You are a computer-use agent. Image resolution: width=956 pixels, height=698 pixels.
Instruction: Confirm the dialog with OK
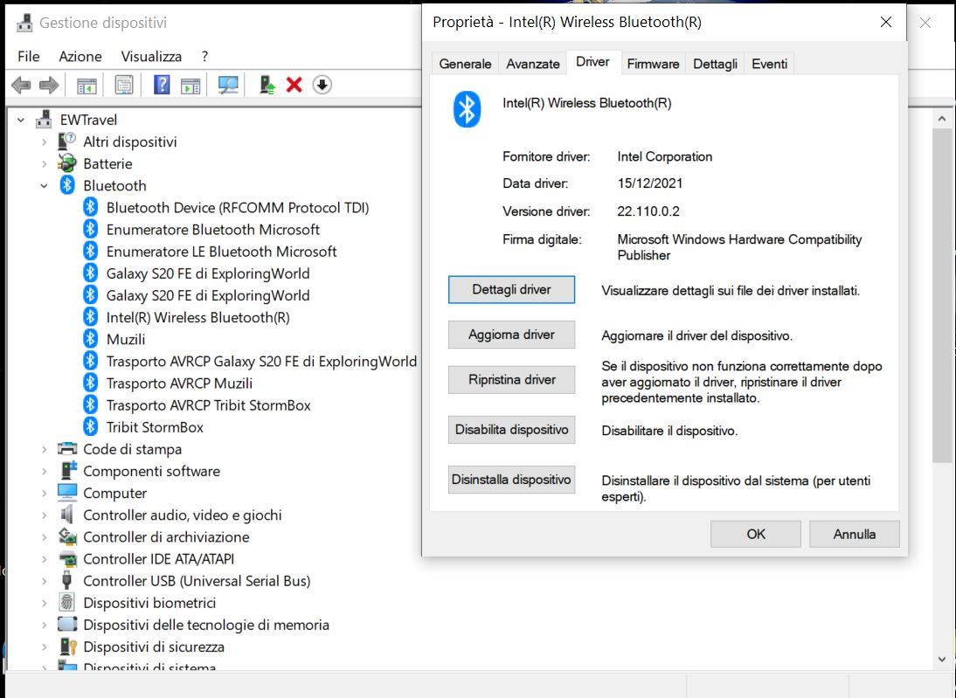click(756, 534)
